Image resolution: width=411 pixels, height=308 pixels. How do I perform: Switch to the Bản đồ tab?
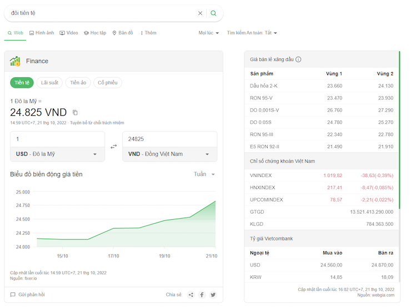123,33
